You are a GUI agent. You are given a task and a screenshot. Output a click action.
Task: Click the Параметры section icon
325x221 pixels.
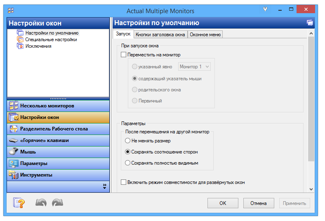coord(14,163)
